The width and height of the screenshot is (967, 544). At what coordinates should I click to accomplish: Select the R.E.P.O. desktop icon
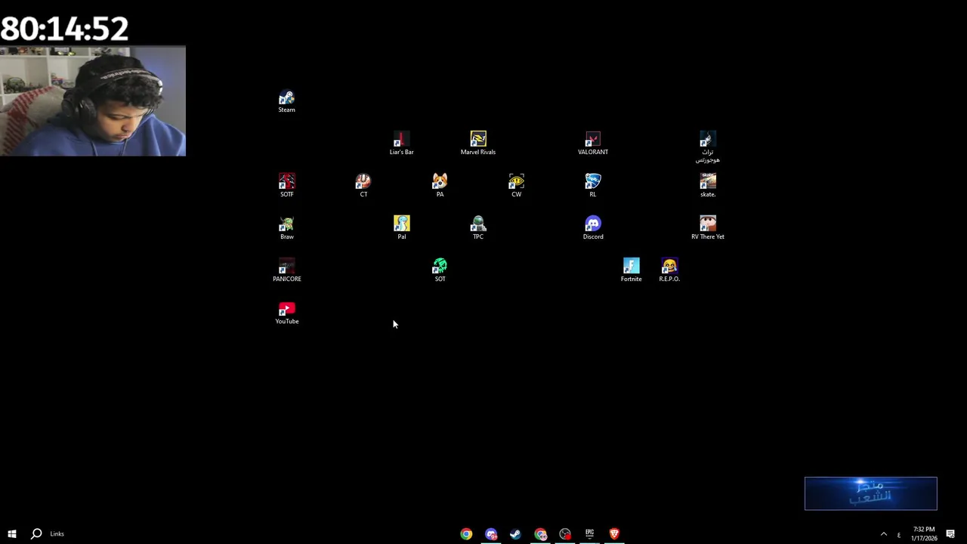(x=669, y=270)
